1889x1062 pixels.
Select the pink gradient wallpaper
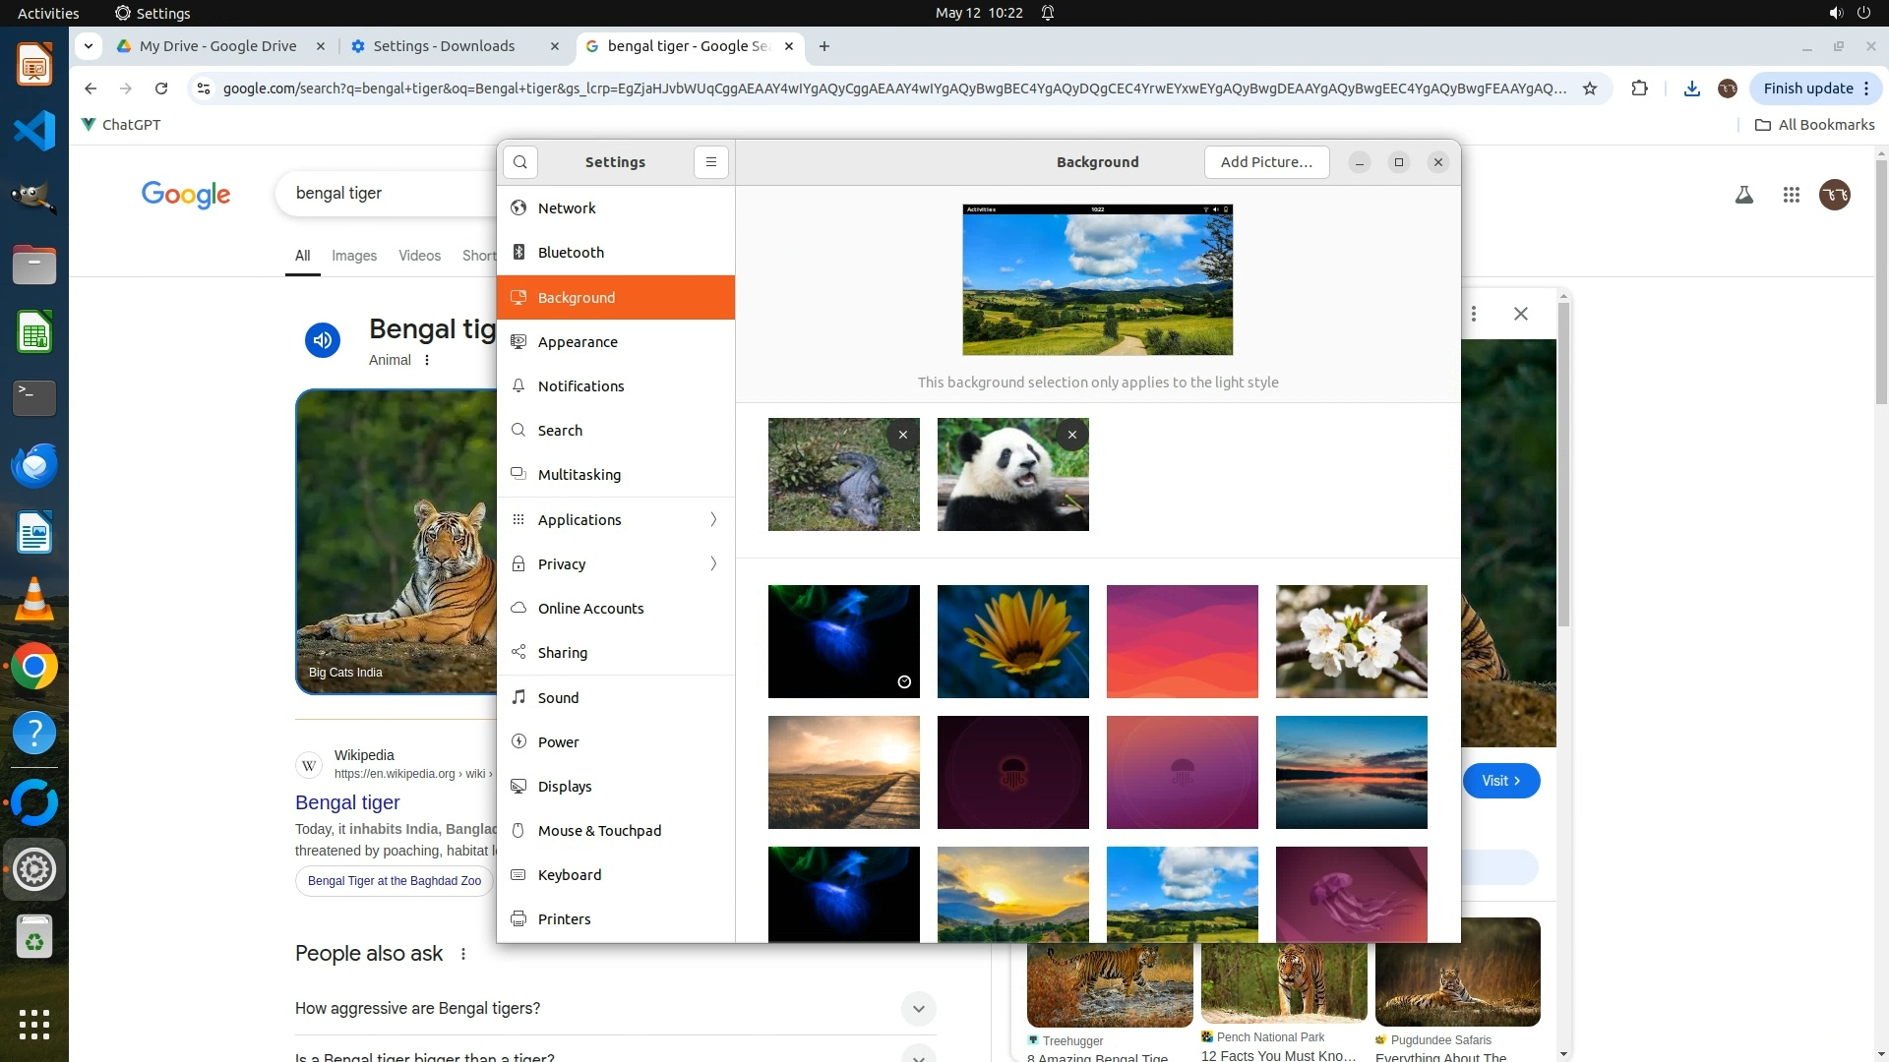[x=1182, y=641]
